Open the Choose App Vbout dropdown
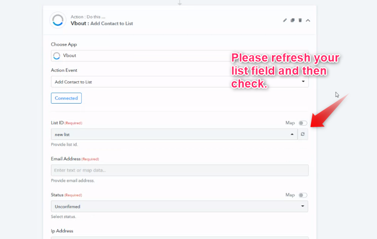 click(180, 56)
